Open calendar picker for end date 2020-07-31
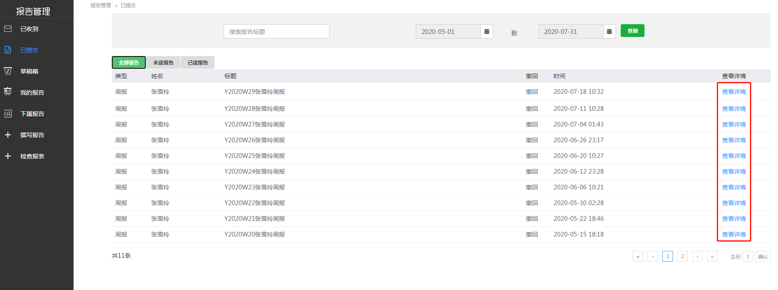 [x=609, y=31]
